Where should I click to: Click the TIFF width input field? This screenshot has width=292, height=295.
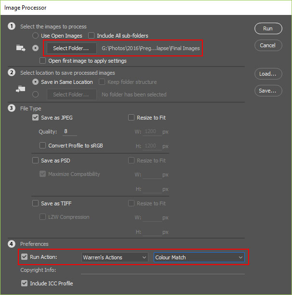point(152,217)
